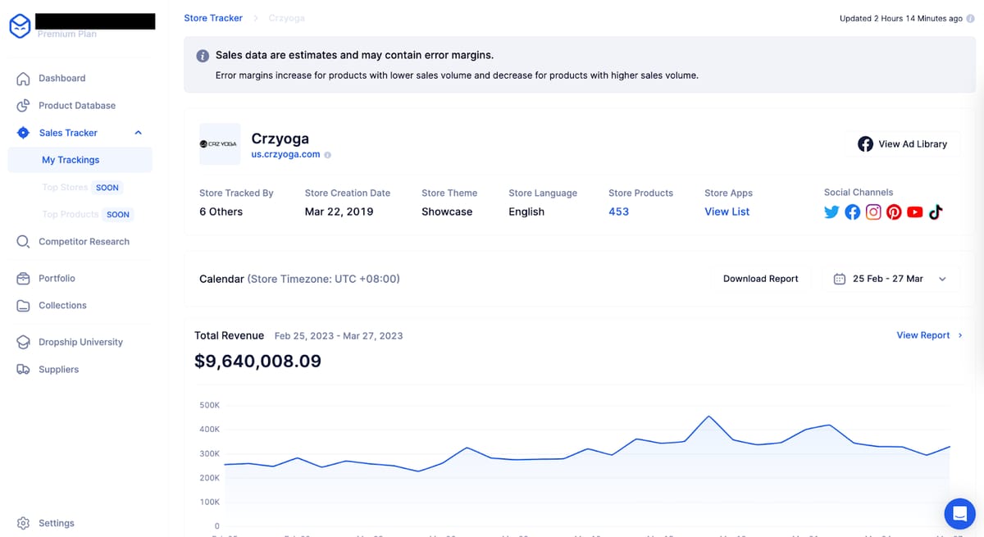984x537 pixels.
Task: Open Dropship University
Action: 80,342
